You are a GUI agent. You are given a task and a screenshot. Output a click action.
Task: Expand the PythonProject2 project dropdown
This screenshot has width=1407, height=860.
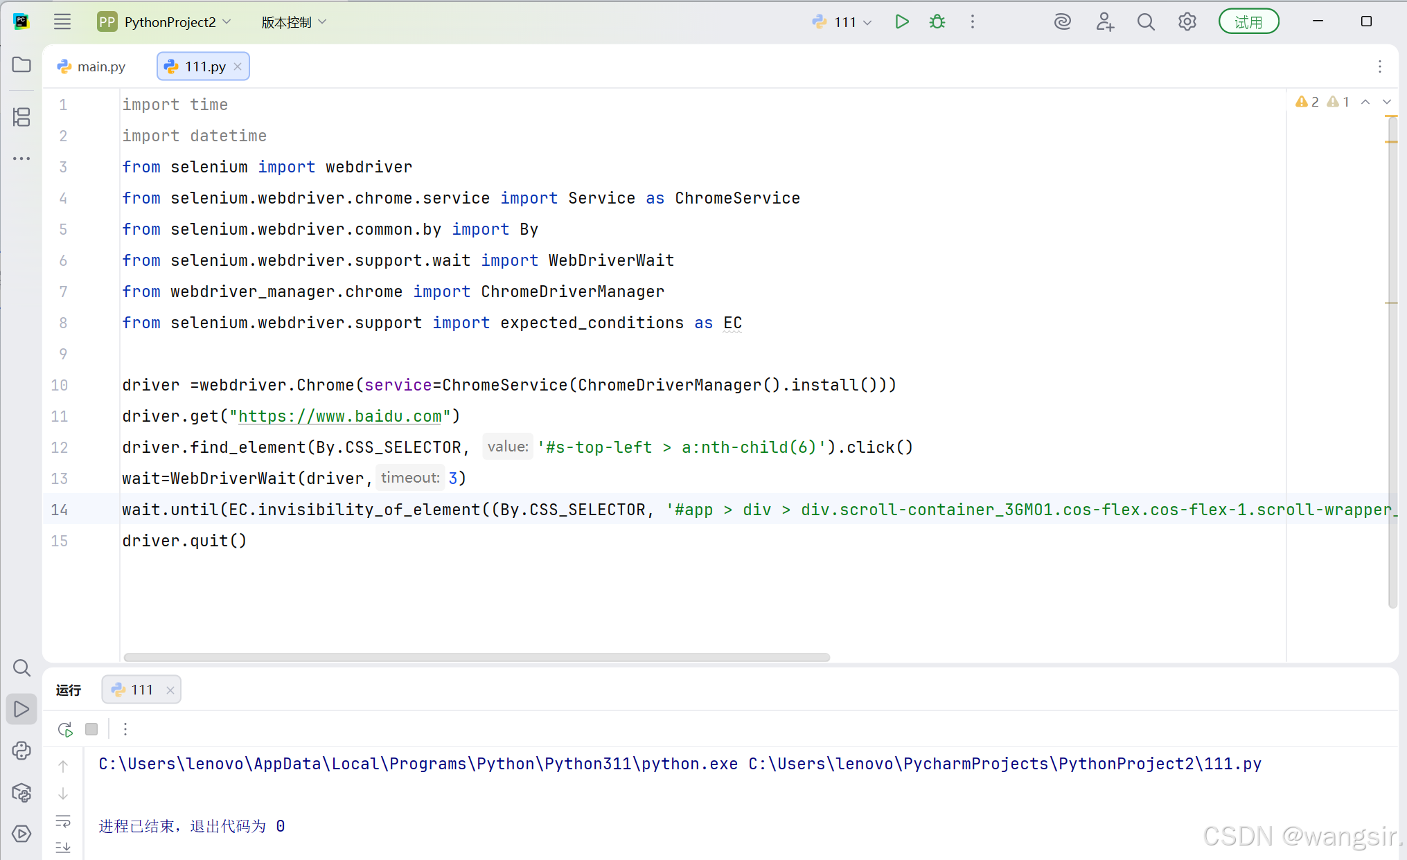click(x=170, y=22)
